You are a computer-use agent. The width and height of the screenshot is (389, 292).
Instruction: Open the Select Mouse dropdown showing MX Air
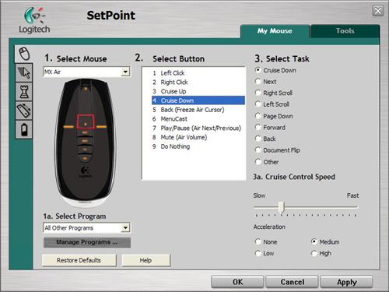(x=86, y=72)
